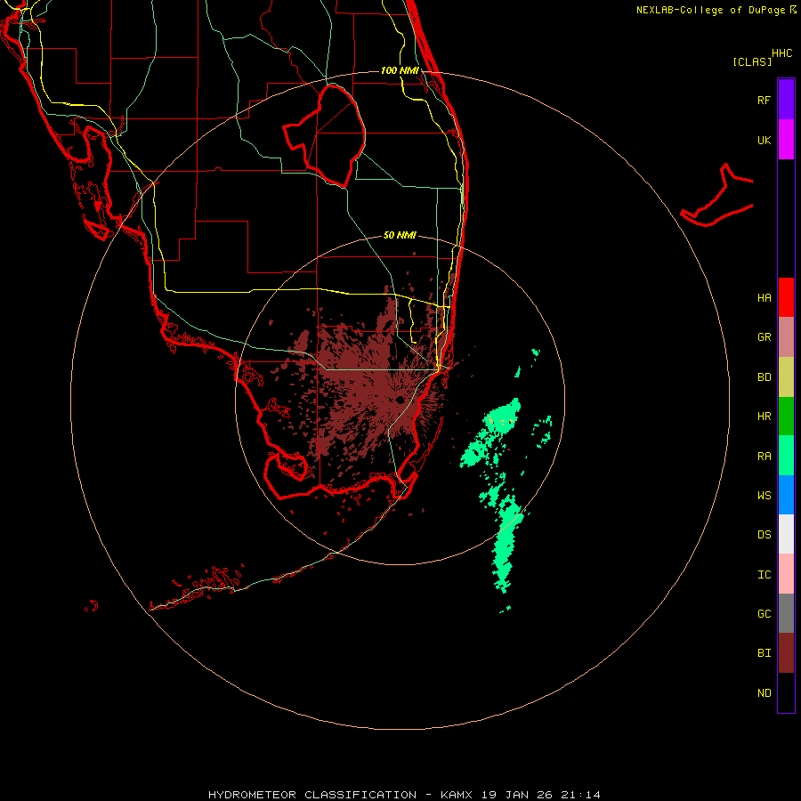Click the GR legend label
The image size is (801, 801).
(x=764, y=337)
